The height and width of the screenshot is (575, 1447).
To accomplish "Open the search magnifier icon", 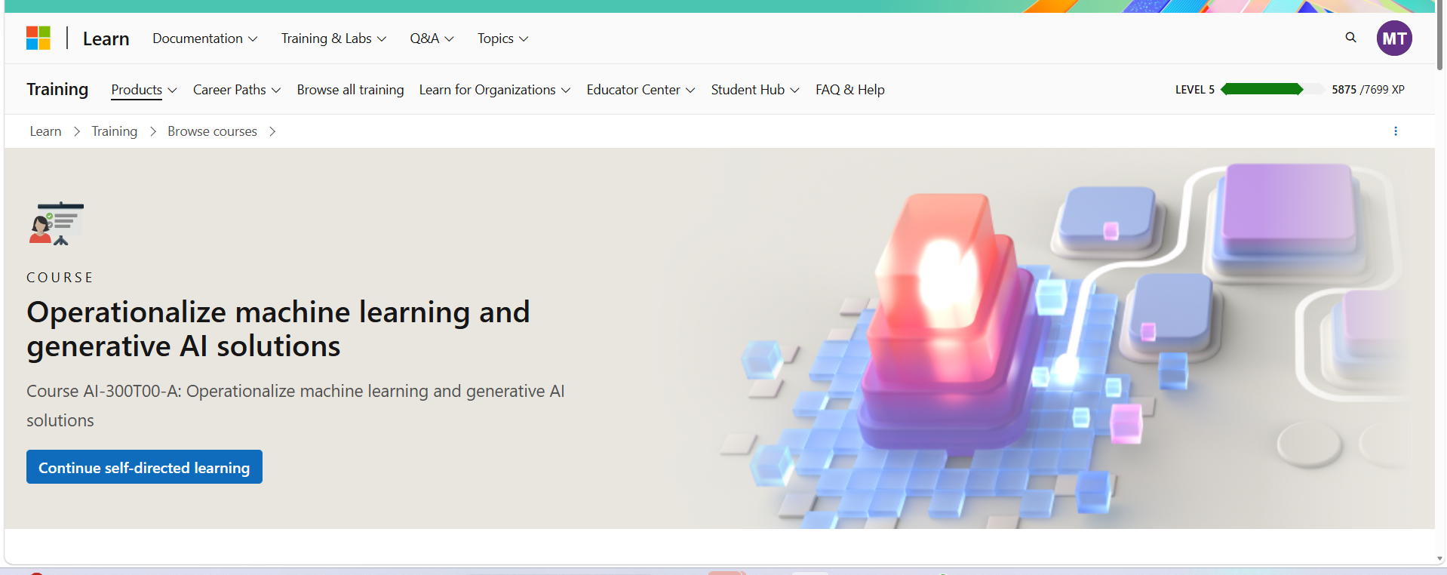I will (1350, 37).
